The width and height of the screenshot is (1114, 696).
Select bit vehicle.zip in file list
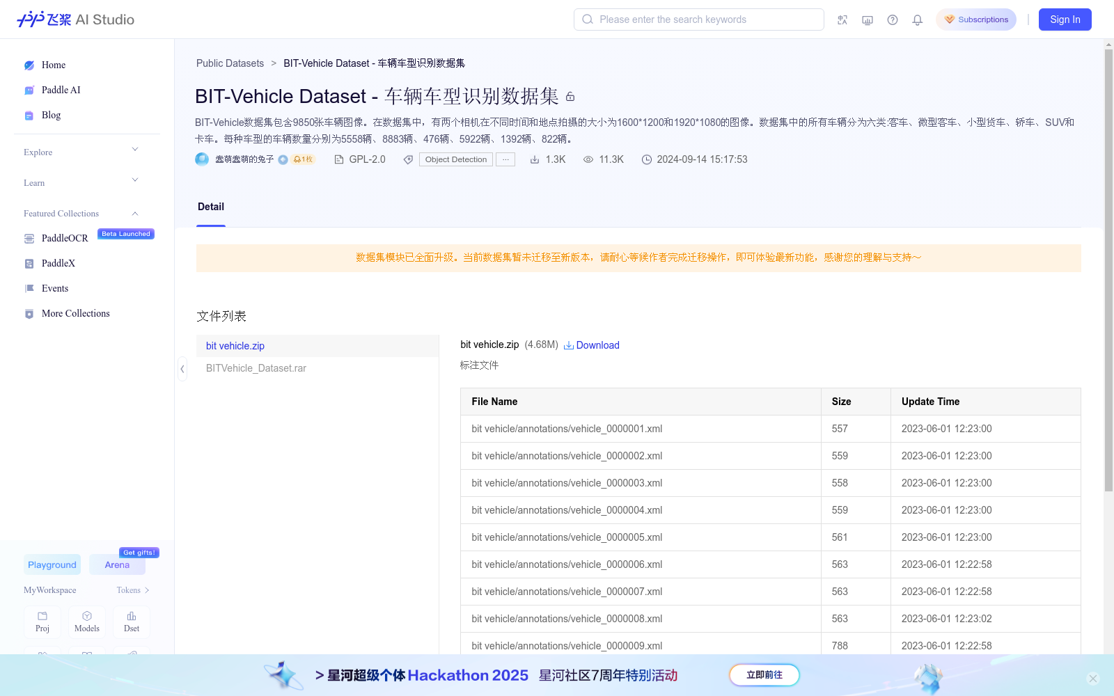[317, 346]
